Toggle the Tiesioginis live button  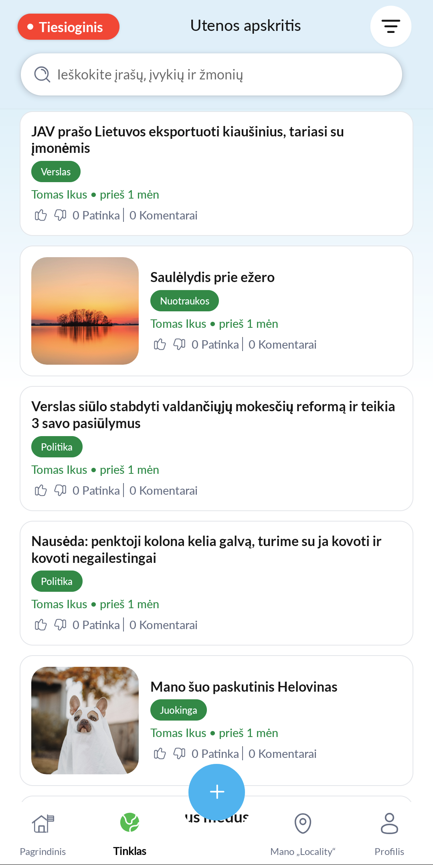coord(69,27)
